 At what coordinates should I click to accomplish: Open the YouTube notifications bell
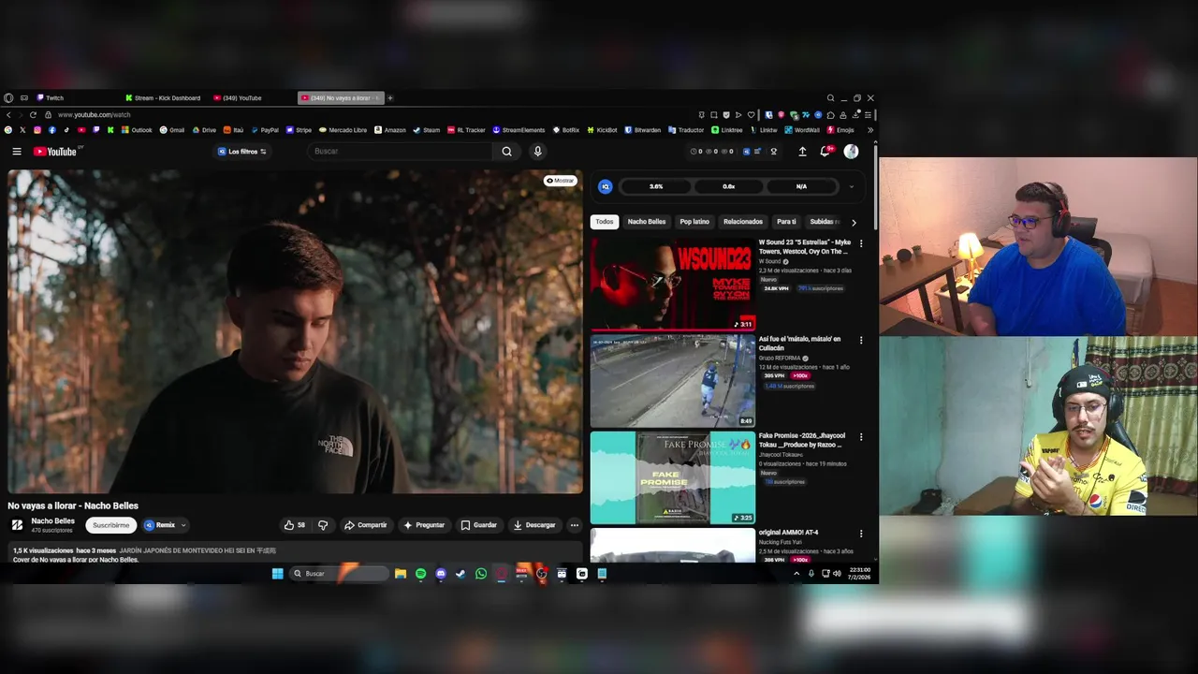click(x=825, y=152)
